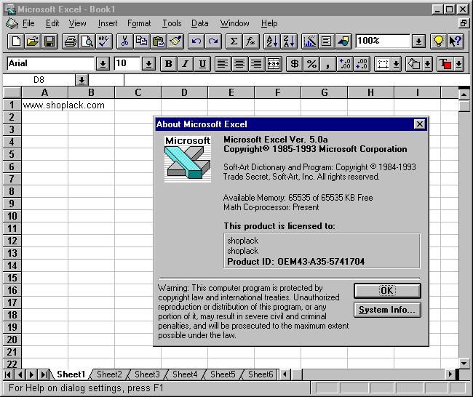Toggle Align Right button
This screenshot has width=473, height=397.
point(257,64)
